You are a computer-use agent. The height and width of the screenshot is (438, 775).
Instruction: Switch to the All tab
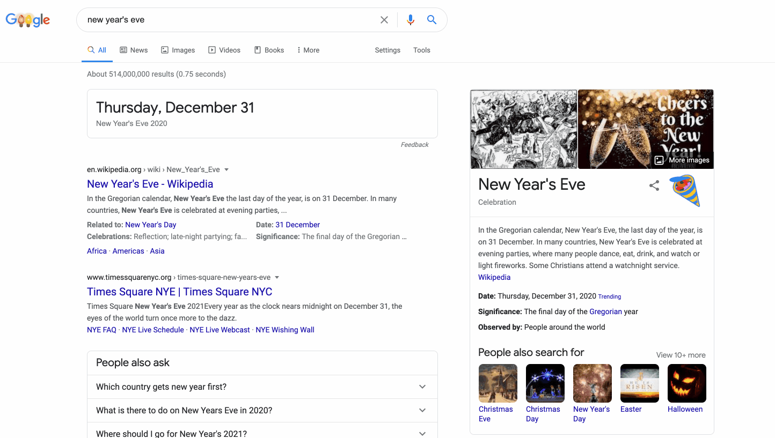click(x=97, y=50)
